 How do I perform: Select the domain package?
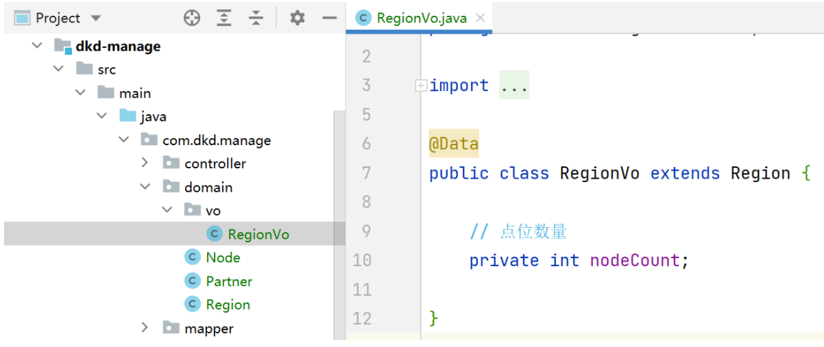208,187
